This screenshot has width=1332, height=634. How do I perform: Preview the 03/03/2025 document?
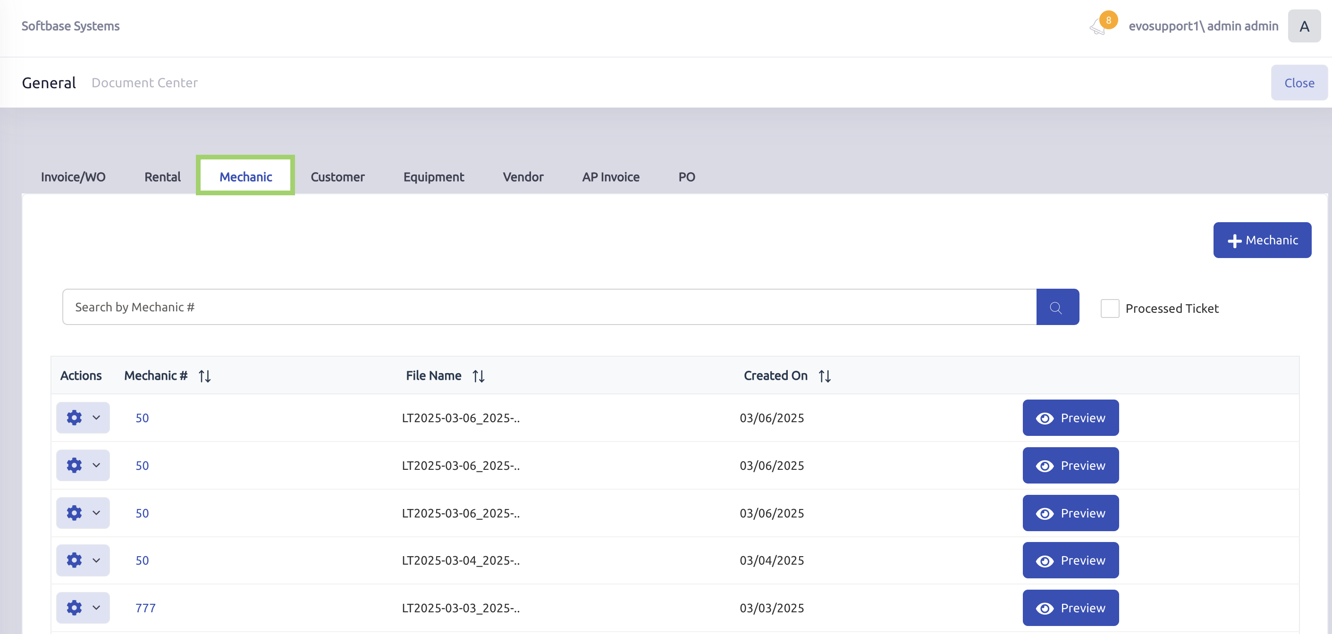(x=1070, y=608)
